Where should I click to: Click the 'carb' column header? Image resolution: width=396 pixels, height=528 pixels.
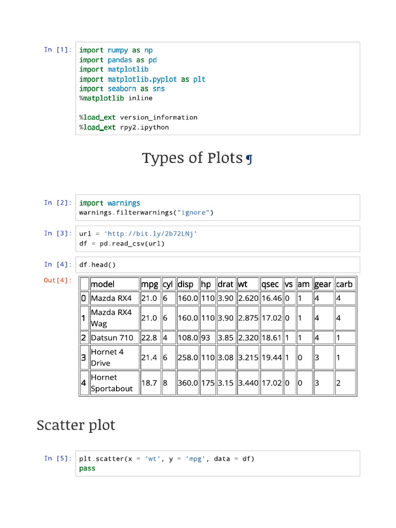[344, 284]
